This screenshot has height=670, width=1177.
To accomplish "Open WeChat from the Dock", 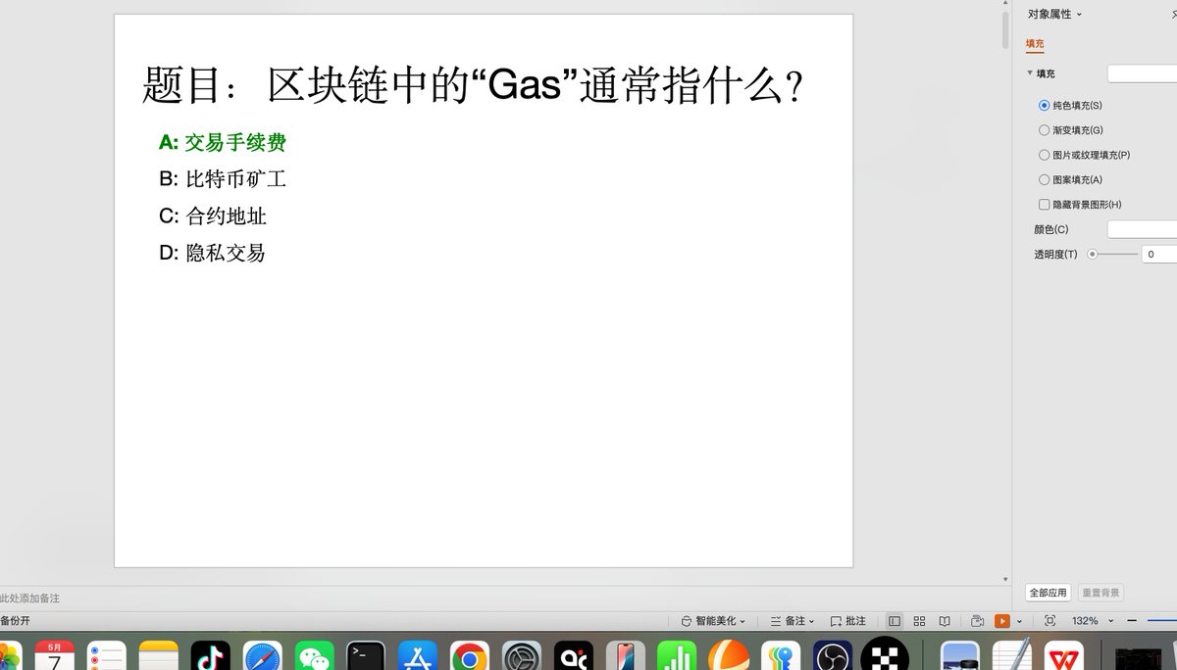I will tap(315, 656).
